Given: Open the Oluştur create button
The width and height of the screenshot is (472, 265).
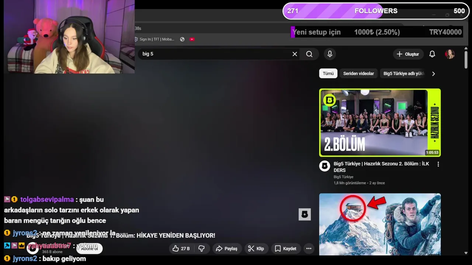Looking at the screenshot, I should pyautogui.click(x=407, y=54).
